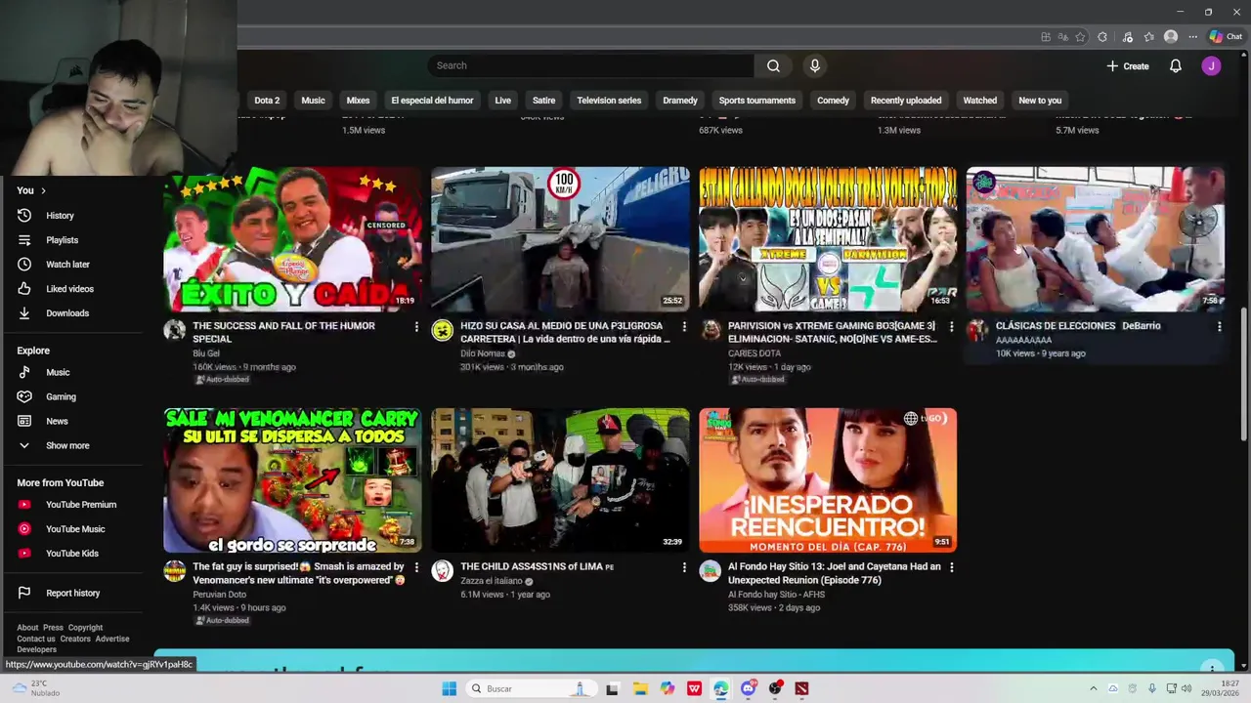
Task: Open Zazza el italiano channel link
Action: pos(492,581)
